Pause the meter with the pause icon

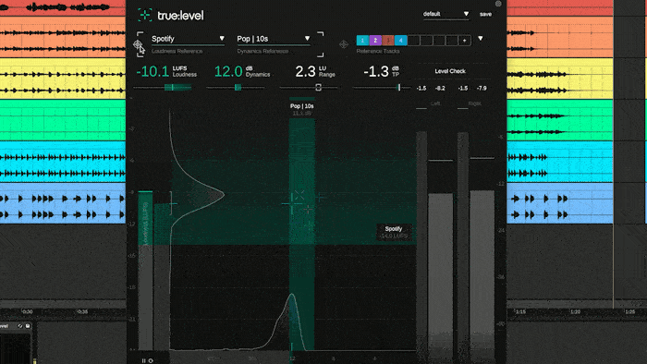click(x=143, y=360)
